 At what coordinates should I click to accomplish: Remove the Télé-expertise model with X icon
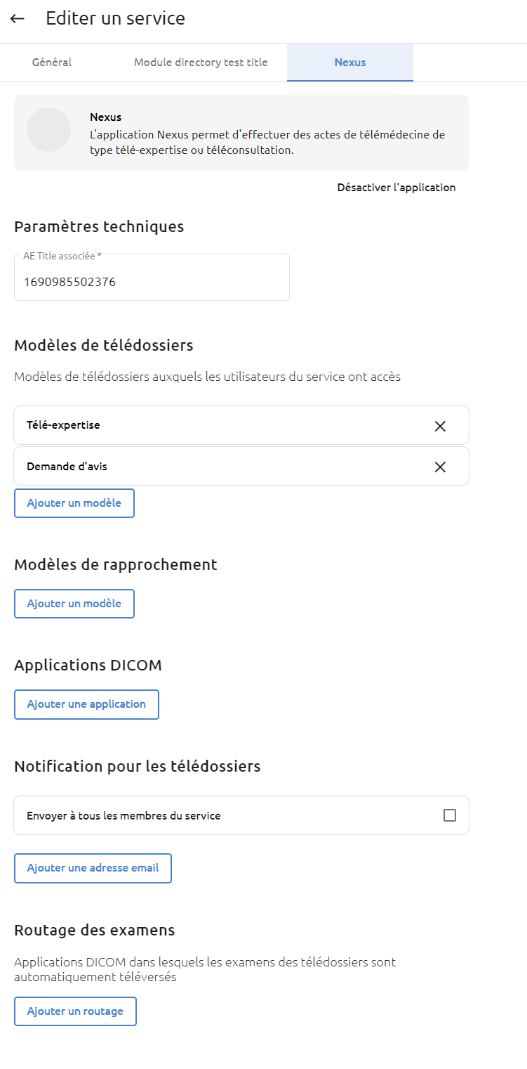click(440, 426)
